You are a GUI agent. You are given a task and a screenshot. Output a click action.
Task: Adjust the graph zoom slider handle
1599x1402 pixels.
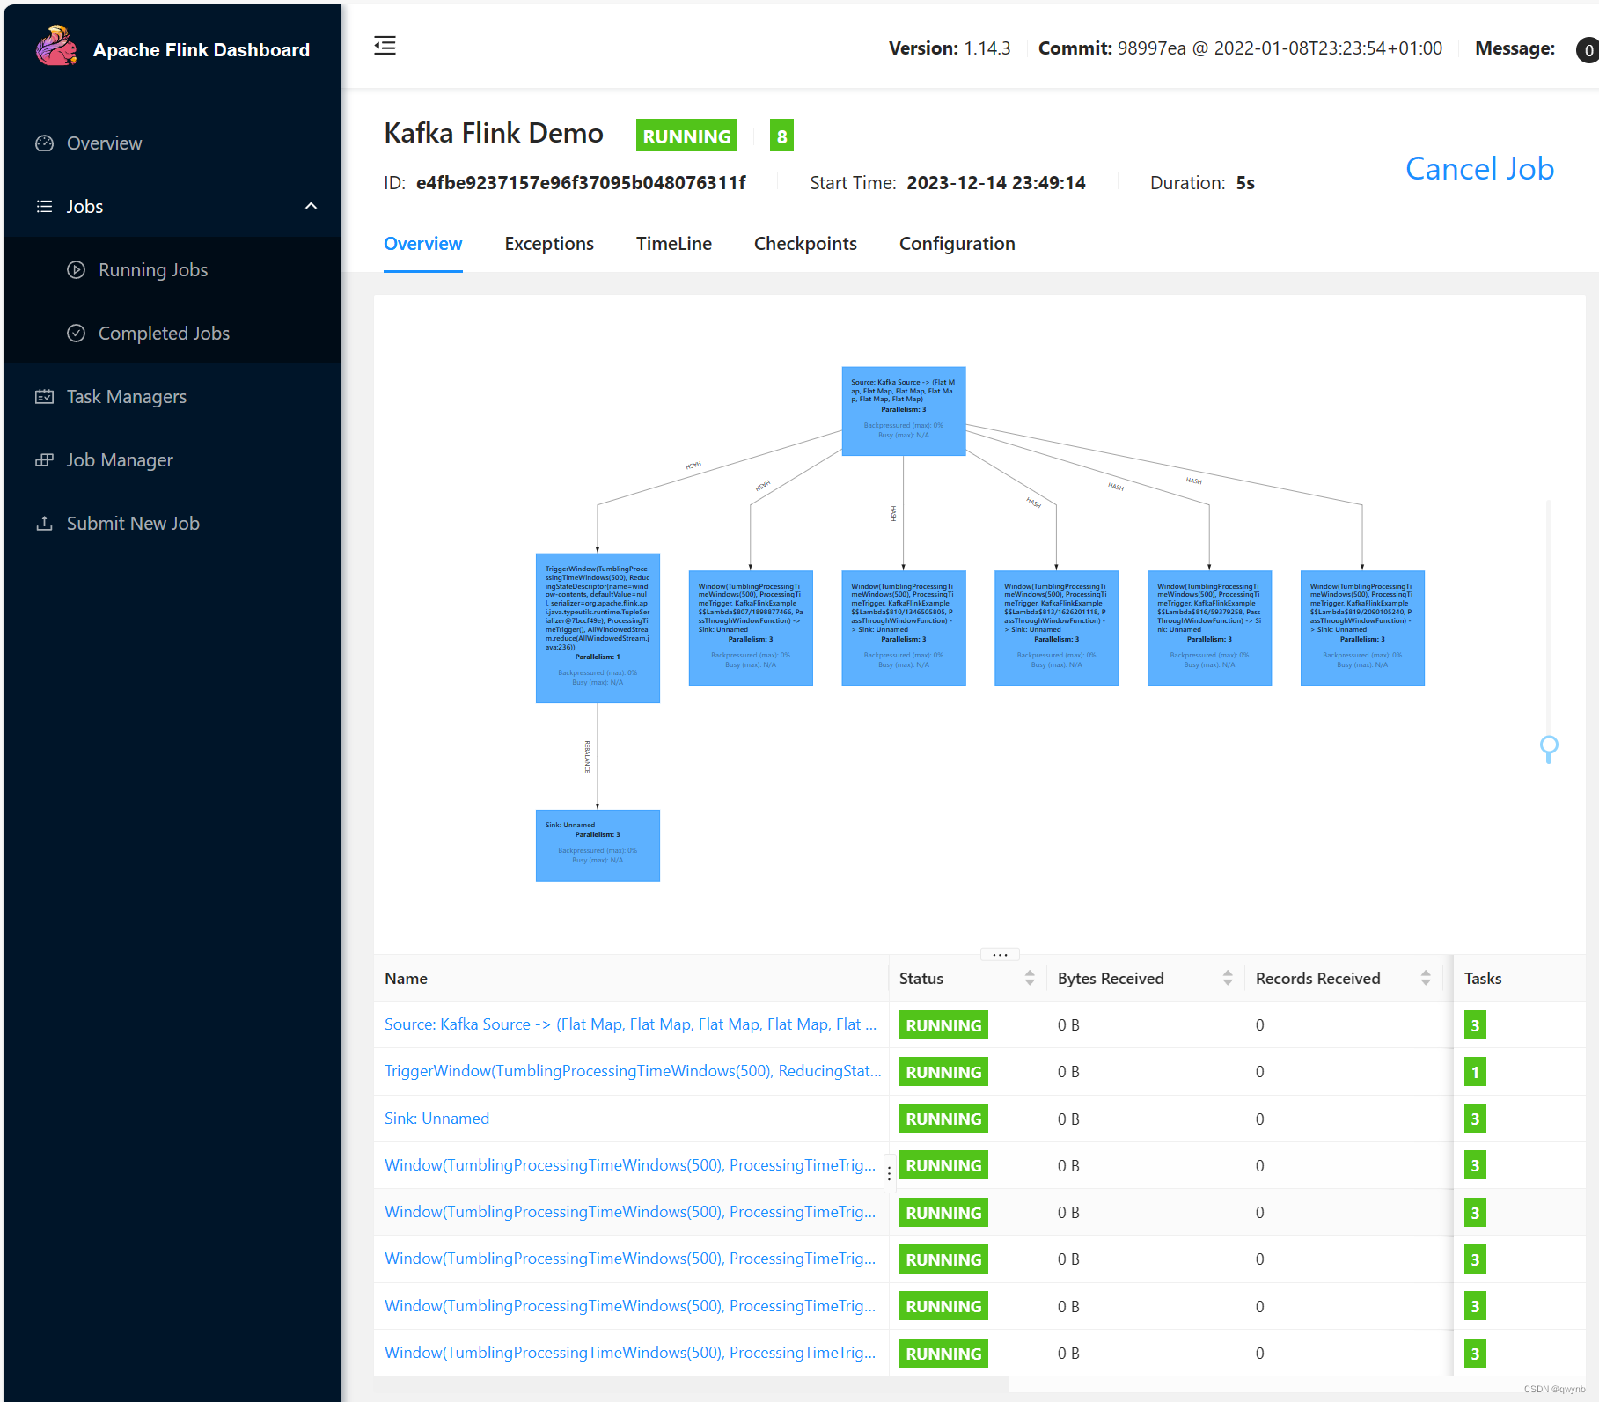pos(1549,748)
